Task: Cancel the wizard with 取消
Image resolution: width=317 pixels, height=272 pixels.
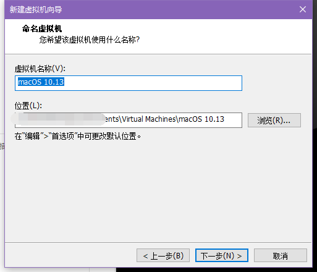Action: click(281, 255)
